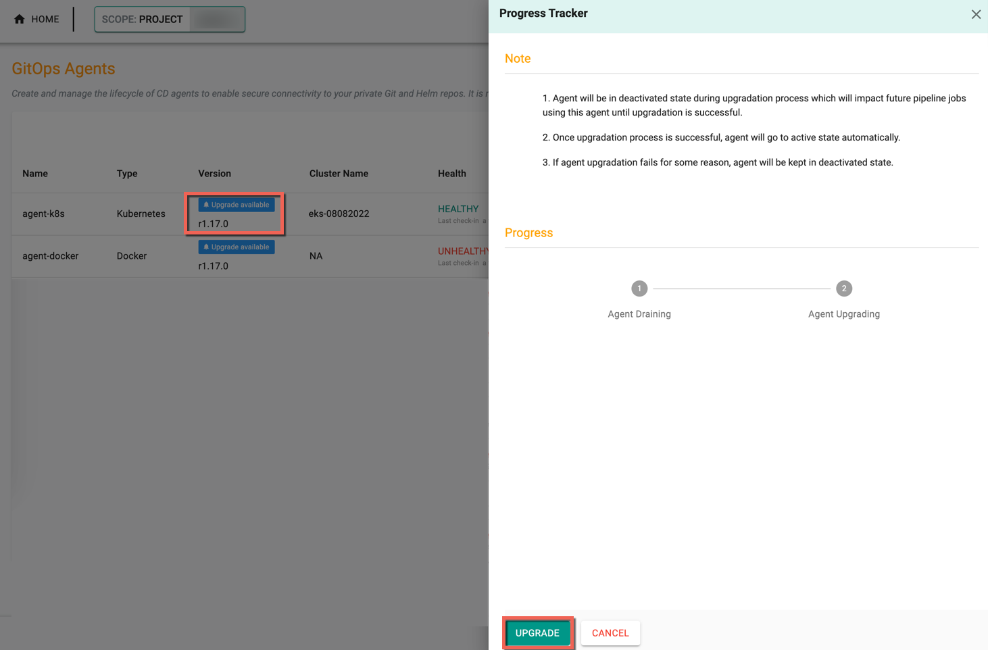Click the Name column header

(x=35, y=174)
